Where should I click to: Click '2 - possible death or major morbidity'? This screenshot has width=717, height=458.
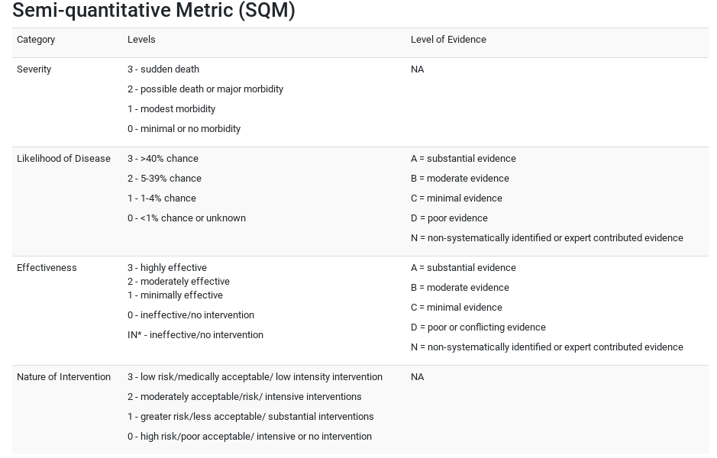205,89
